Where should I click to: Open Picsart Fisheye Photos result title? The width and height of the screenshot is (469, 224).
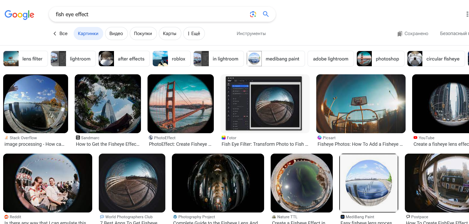click(360, 144)
